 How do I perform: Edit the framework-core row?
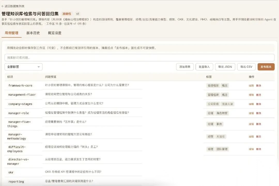click(251, 86)
